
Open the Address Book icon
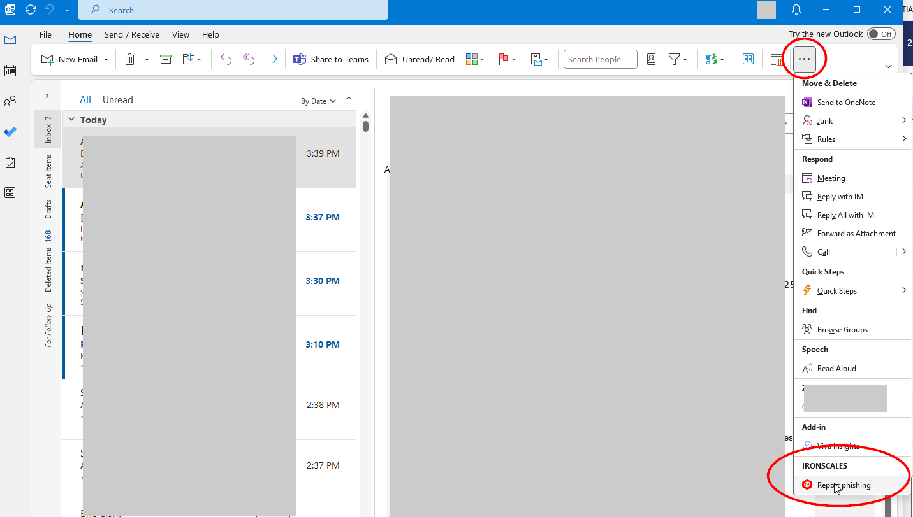point(651,59)
